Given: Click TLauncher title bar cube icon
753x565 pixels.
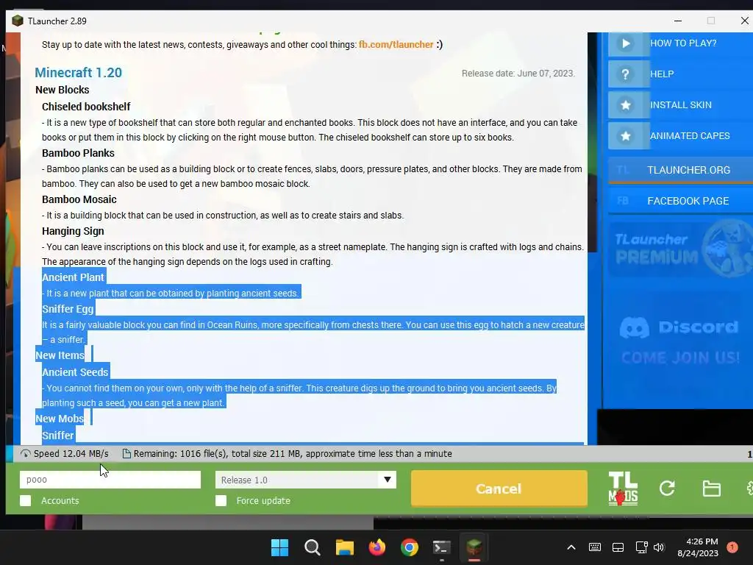Looking at the screenshot, I should [x=18, y=21].
